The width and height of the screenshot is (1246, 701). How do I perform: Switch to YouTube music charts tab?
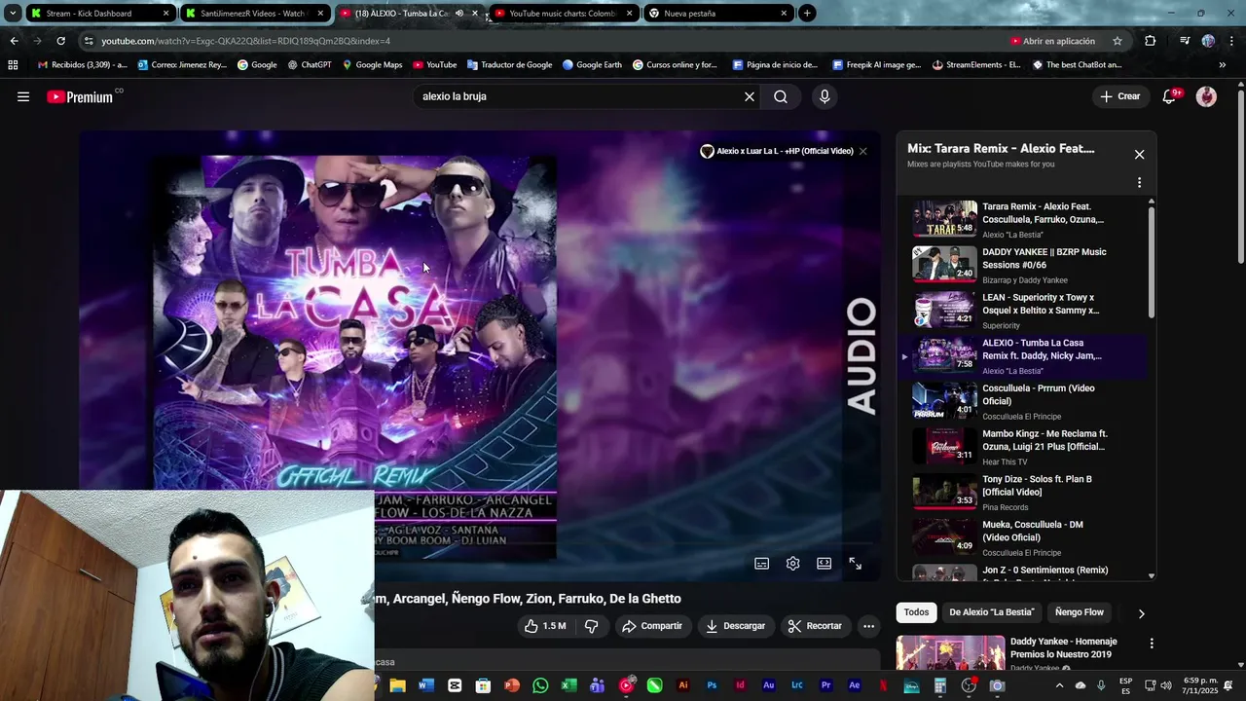[x=563, y=14]
